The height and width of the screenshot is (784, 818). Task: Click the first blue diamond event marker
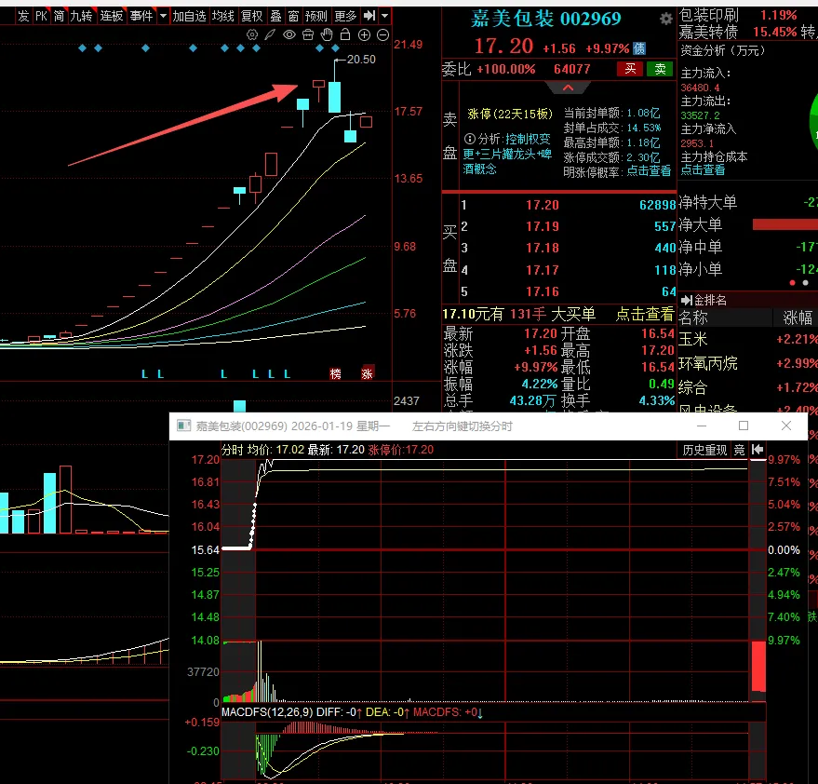click(x=82, y=48)
